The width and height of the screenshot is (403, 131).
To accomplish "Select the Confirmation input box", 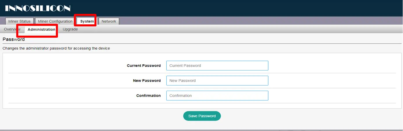I will [217, 96].
